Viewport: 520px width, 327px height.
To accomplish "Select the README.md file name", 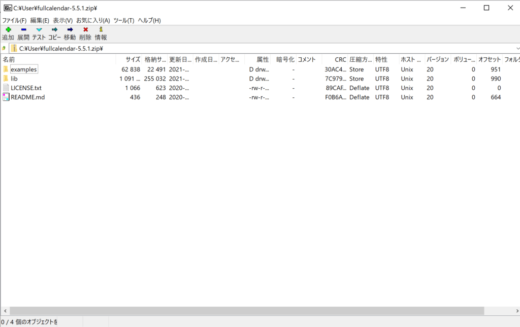I will [x=27, y=97].
